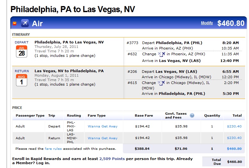The width and height of the screenshot is (249, 168).
Task: Select flight number #206
Action: point(132,72)
